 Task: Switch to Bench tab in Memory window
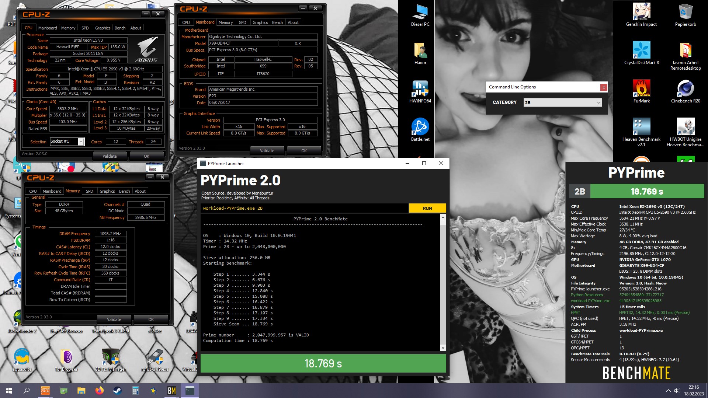(x=124, y=191)
